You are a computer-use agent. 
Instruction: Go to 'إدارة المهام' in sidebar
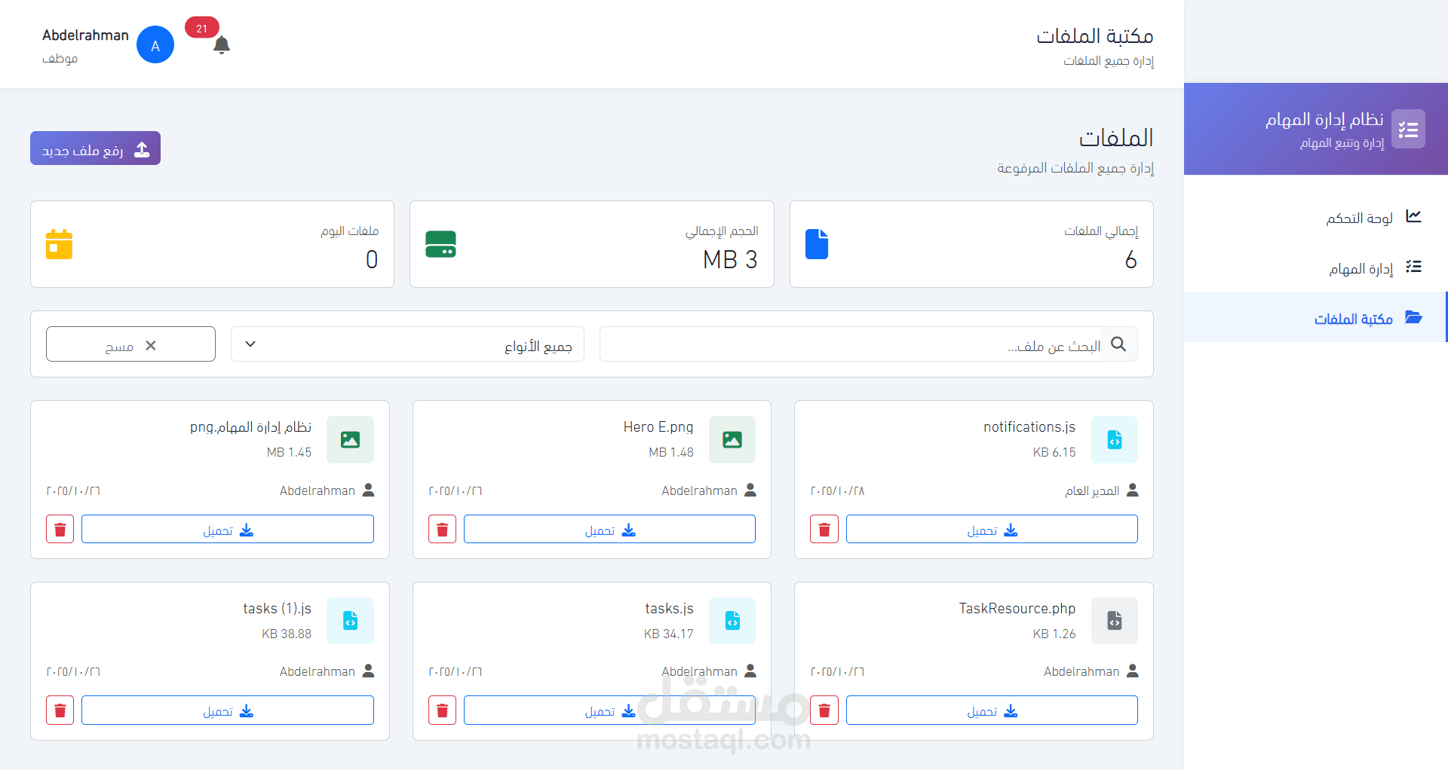pos(1361,268)
